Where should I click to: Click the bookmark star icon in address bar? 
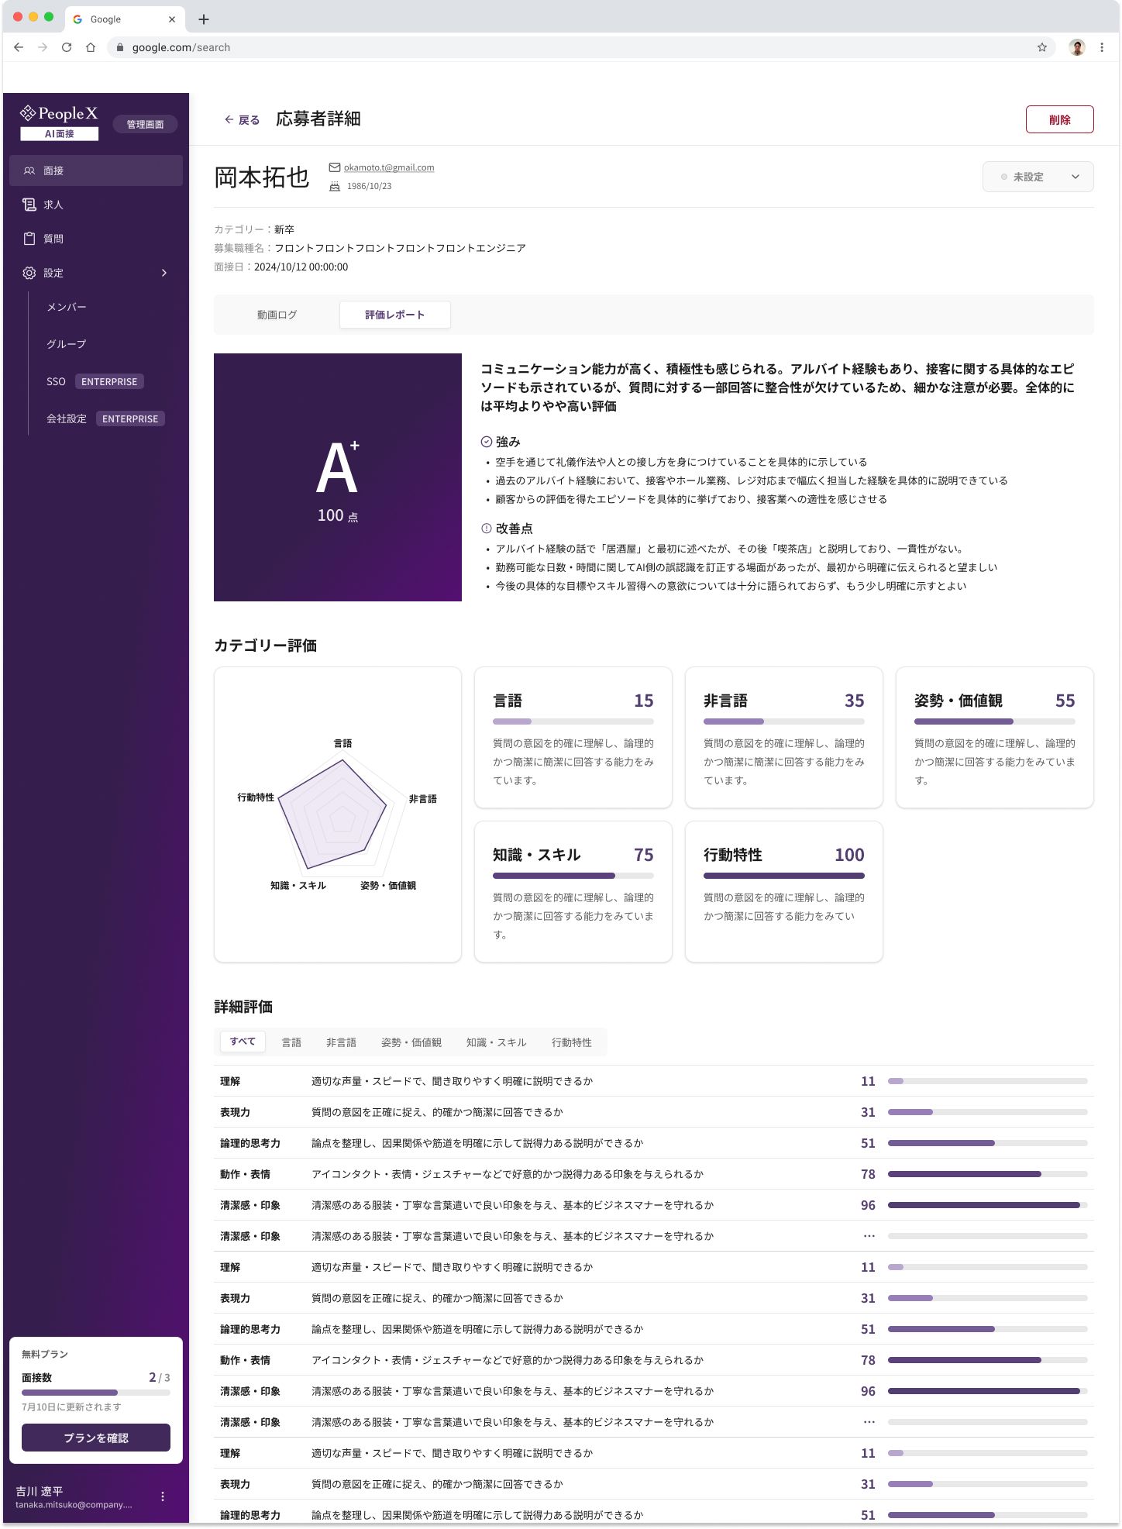click(x=1042, y=47)
